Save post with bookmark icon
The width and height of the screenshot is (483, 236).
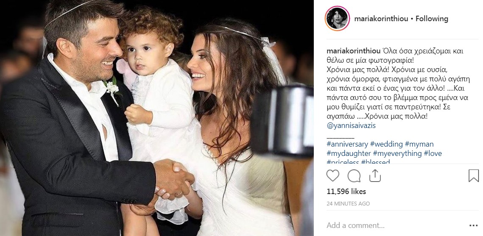point(473,176)
